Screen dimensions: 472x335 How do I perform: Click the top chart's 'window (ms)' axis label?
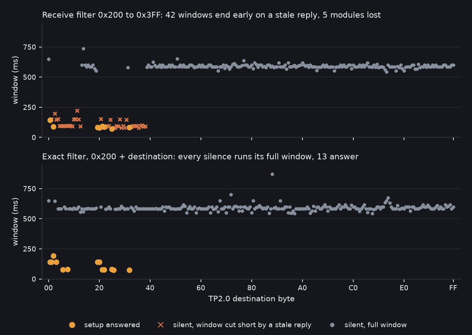point(15,80)
